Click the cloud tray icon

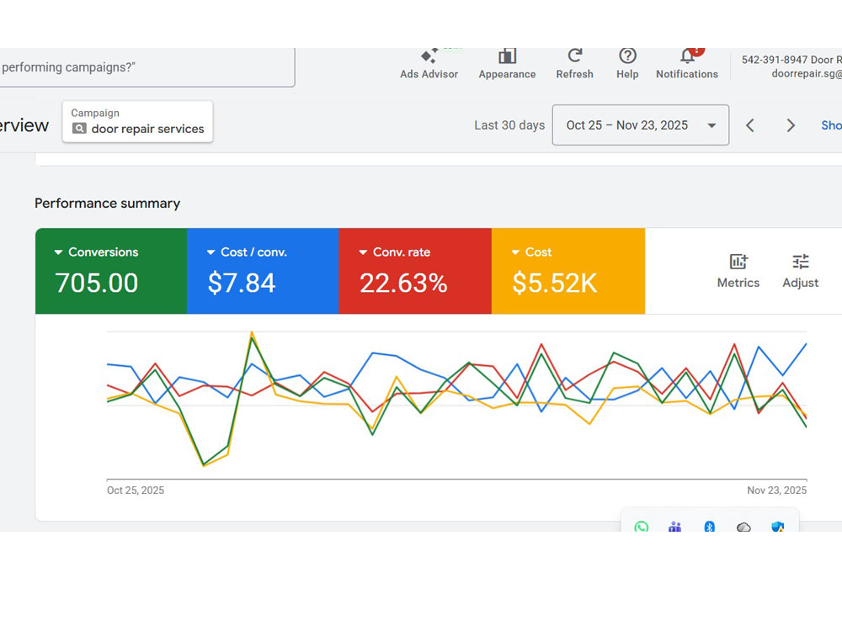click(743, 528)
